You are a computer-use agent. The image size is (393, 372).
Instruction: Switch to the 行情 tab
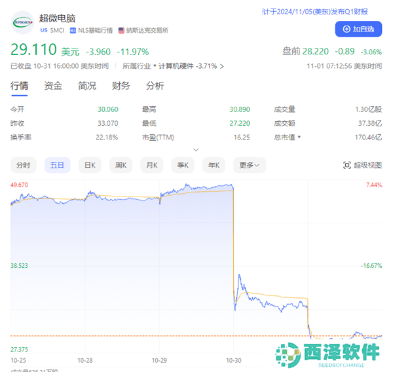click(19, 86)
